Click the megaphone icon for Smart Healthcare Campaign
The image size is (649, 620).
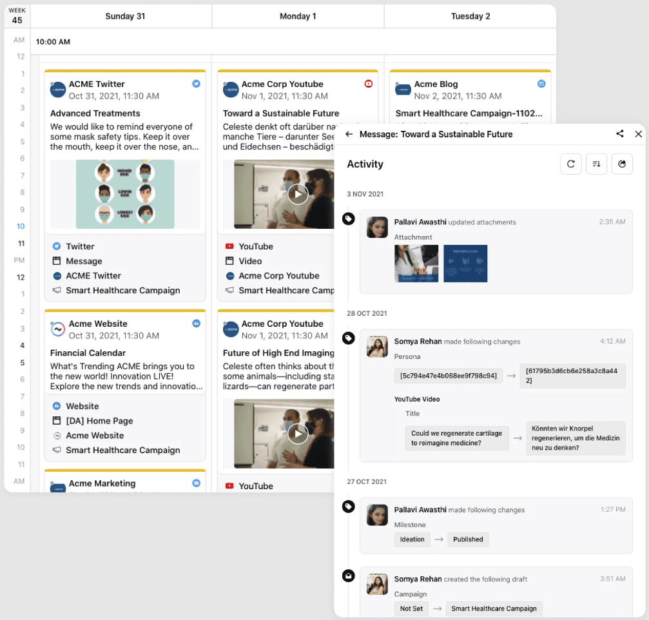(x=58, y=290)
